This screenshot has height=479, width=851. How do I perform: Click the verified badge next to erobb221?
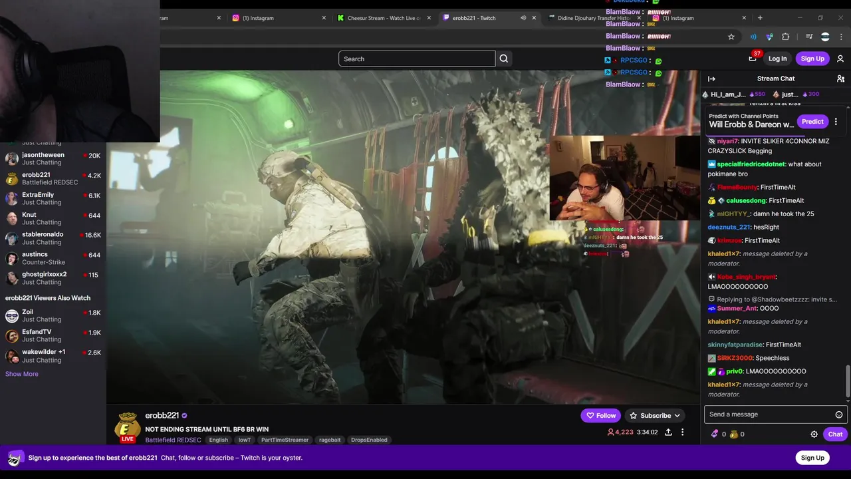coord(184,416)
